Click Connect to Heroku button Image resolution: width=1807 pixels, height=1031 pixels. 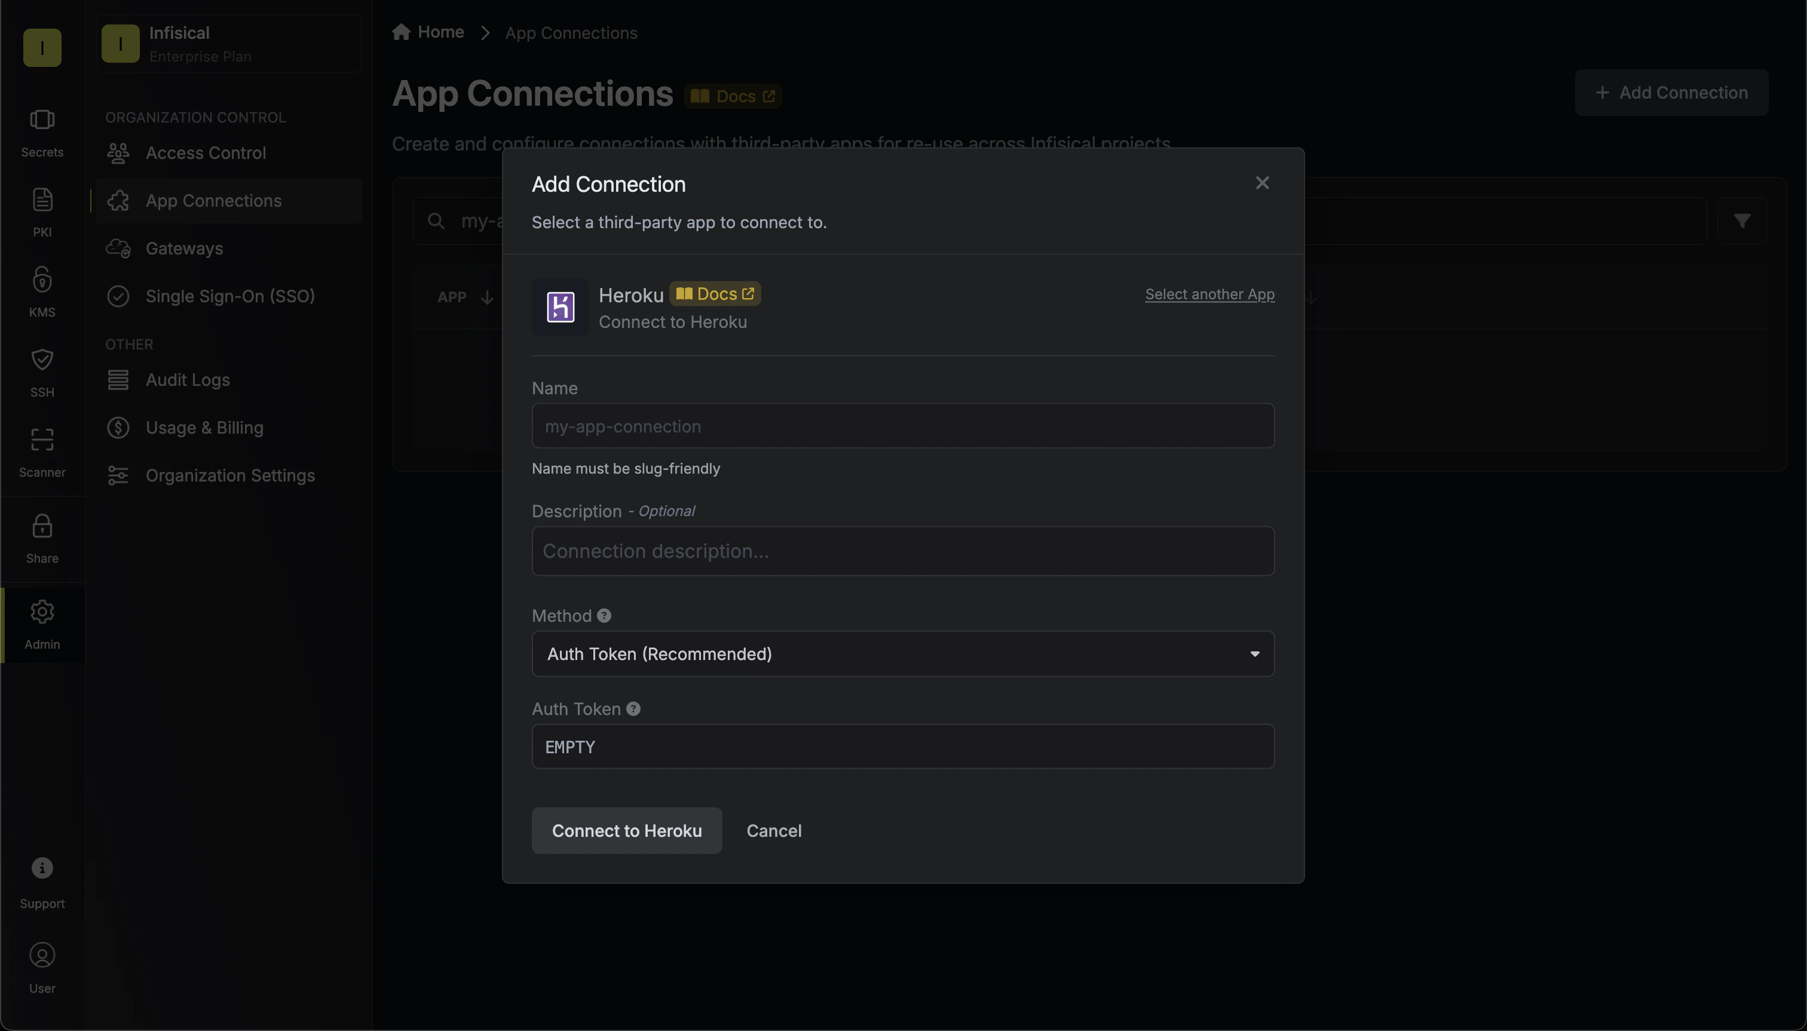click(x=627, y=831)
